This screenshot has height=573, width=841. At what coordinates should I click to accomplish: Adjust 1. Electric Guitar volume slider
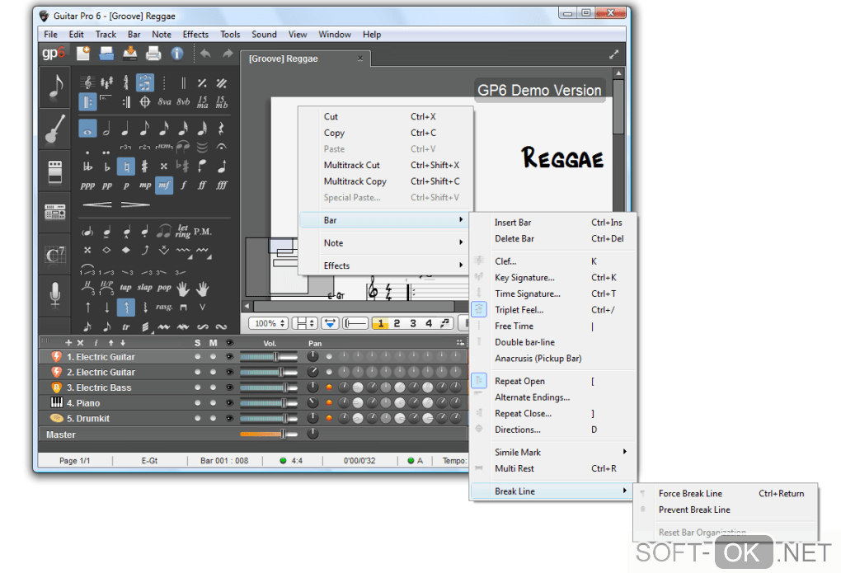[x=269, y=357]
